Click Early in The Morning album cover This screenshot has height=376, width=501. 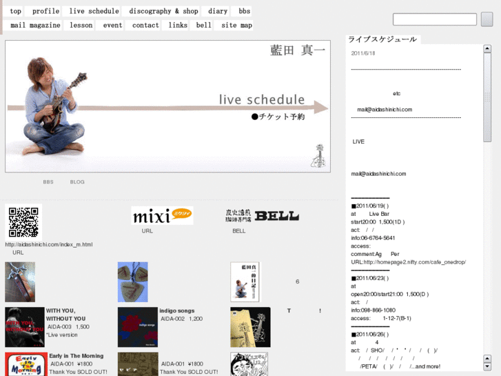[x=26, y=364]
